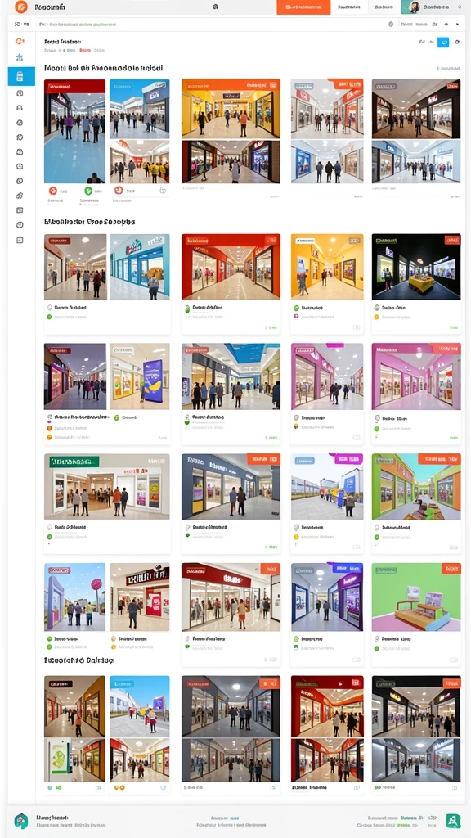This screenshot has width=471, height=838.
Task: Click the orange-red circle icon under the first gallery card
Action: (x=53, y=190)
